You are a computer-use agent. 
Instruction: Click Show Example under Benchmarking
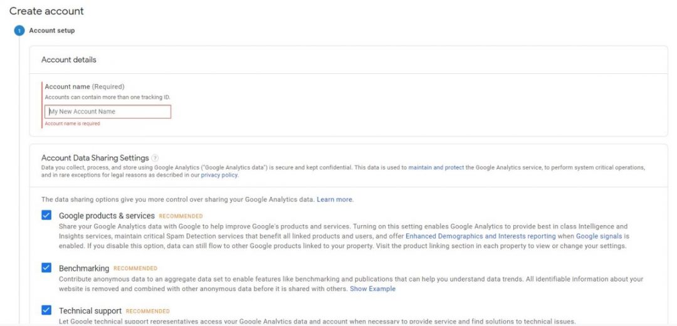tap(372, 289)
